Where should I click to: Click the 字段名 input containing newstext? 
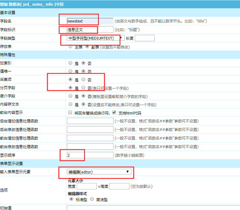(90, 21)
